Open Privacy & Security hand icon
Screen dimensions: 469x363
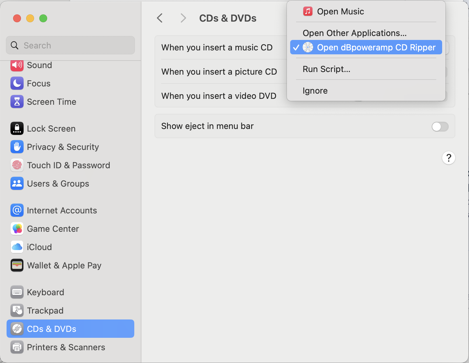[x=17, y=147]
